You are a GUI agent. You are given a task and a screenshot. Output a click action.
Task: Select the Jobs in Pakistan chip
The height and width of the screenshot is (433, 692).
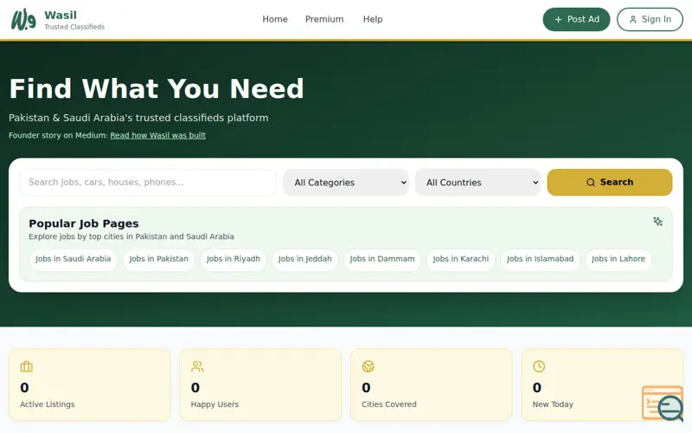click(x=159, y=259)
